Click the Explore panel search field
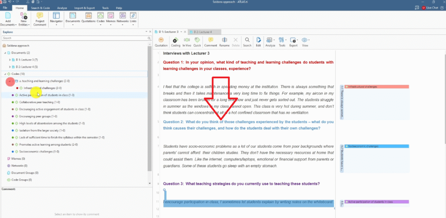 [x=74, y=38]
